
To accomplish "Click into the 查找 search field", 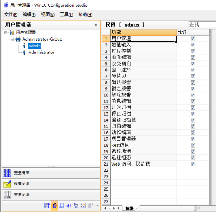I will pos(202,25).
